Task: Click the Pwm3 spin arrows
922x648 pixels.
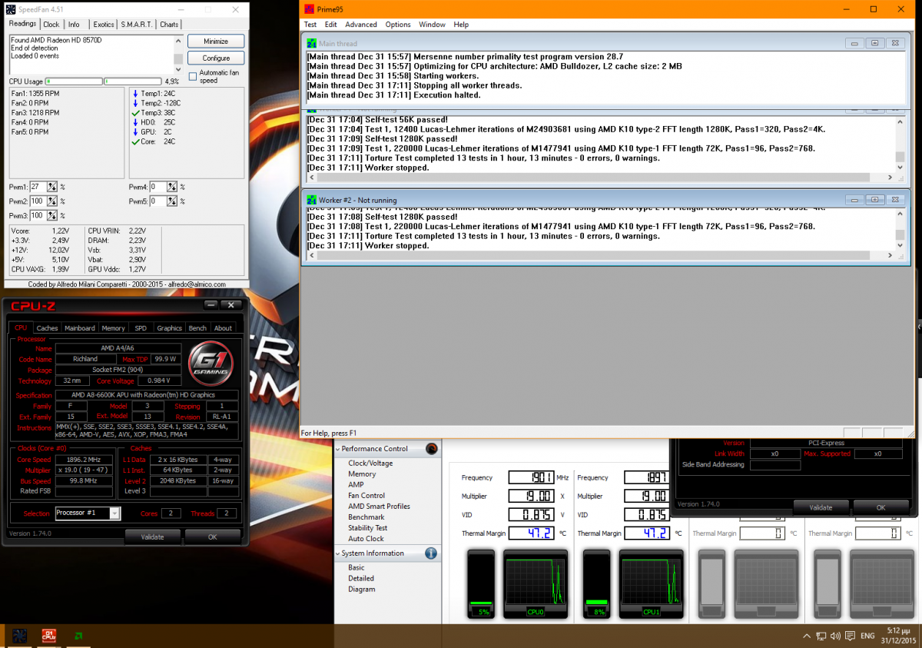Action: (x=52, y=216)
